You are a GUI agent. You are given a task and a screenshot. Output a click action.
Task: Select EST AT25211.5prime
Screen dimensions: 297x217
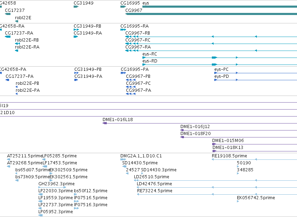tap(25, 156)
